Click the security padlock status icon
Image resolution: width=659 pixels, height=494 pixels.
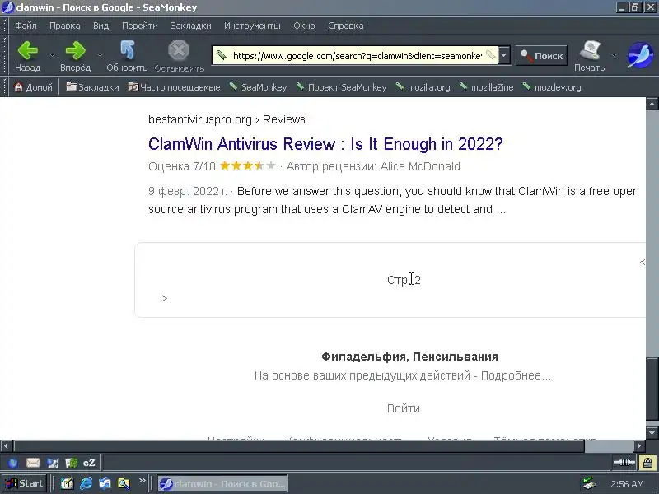click(647, 463)
